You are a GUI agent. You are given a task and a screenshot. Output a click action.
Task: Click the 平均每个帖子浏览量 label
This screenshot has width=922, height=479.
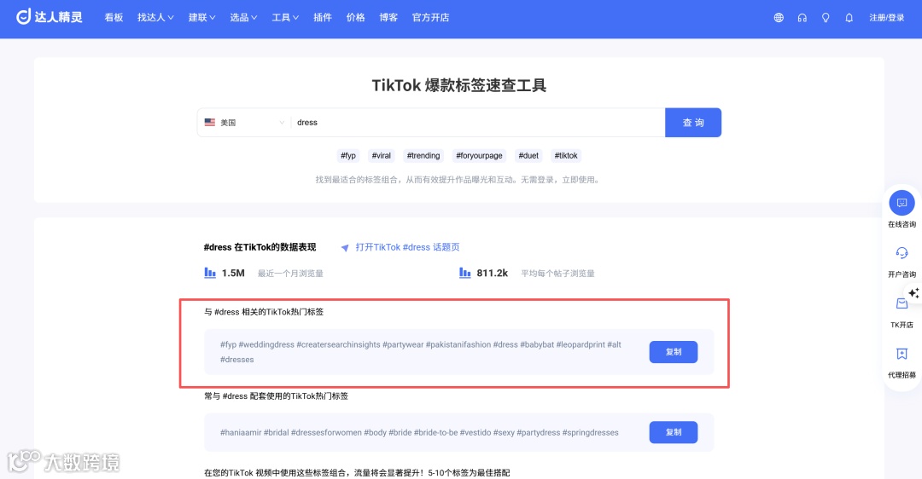[x=557, y=274]
